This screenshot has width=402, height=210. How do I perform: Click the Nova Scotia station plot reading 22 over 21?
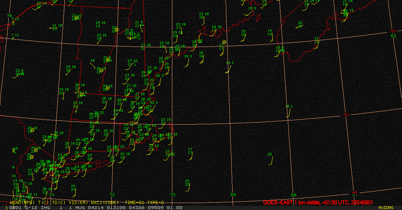(300, 24)
